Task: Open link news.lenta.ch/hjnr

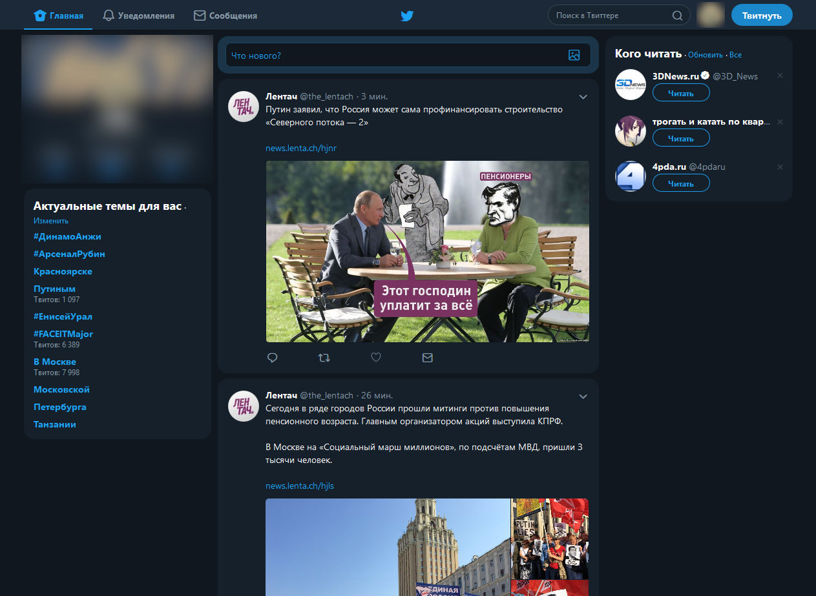Action: pyautogui.click(x=301, y=148)
